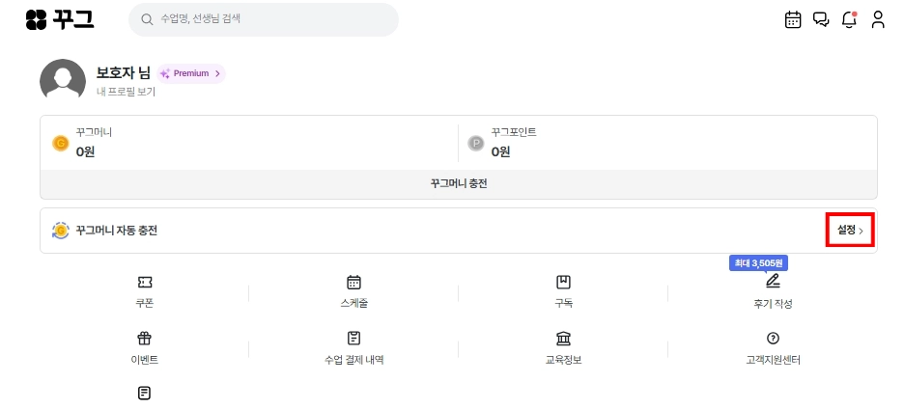Open the 이벤트 gift icon

click(x=145, y=339)
